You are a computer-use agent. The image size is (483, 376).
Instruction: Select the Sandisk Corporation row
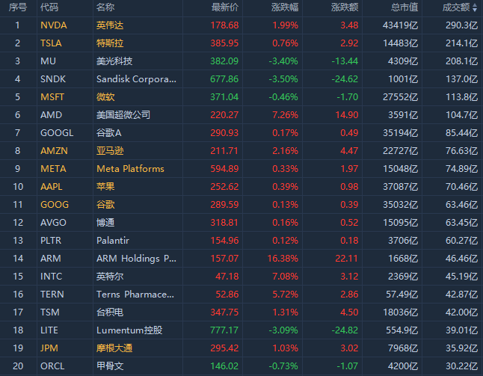[x=136, y=79]
